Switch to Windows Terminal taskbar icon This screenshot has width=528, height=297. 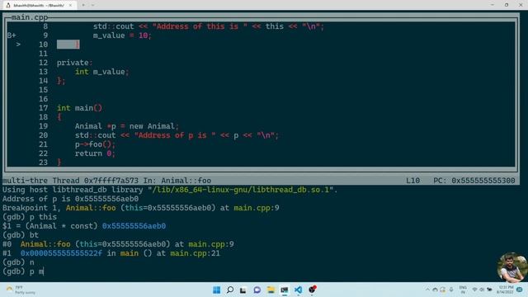(285, 290)
